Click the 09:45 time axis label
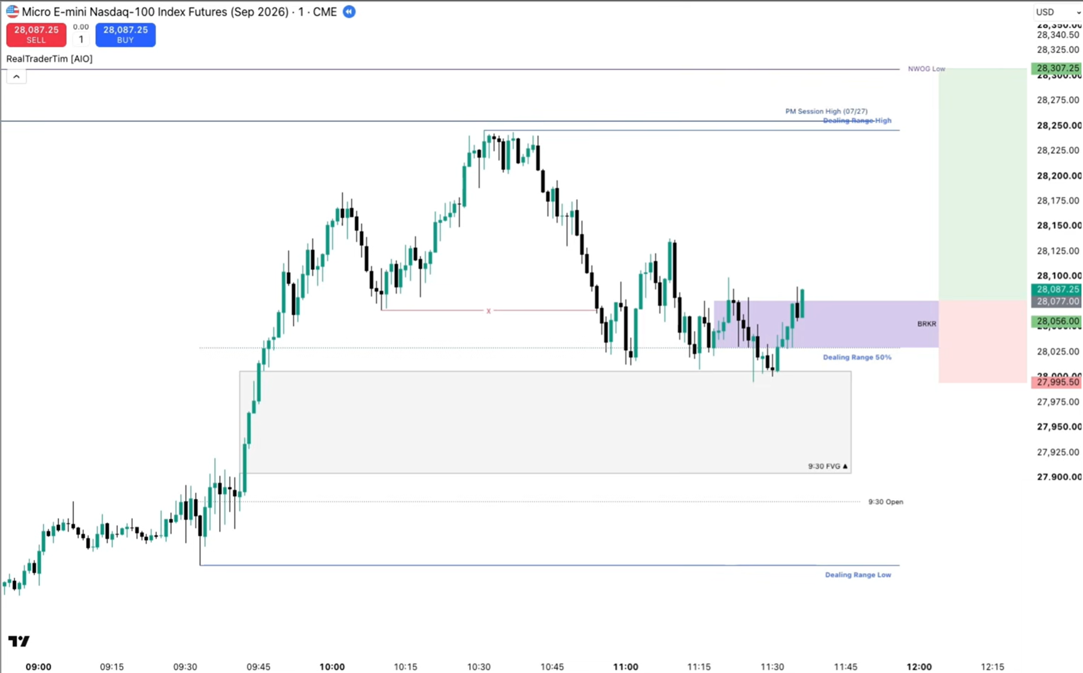The image size is (1083, 673). pos(258,666)
